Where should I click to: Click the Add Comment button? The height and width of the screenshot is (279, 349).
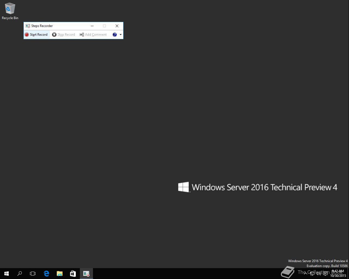93,35
